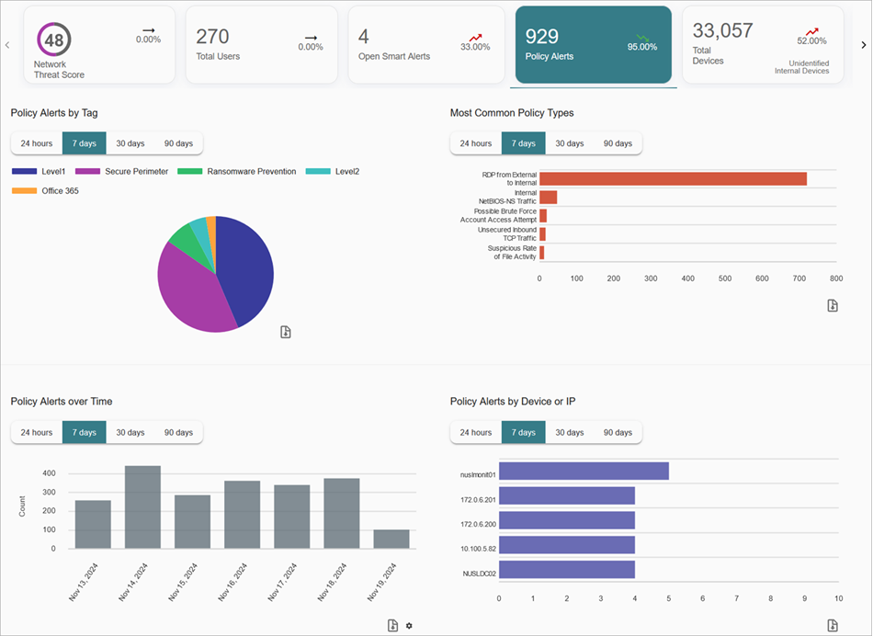Image resolution: width=873 pixels, height=636 pixels.
Task: Export the Most Common Policy Types chart
Action: tap(833, 306)
